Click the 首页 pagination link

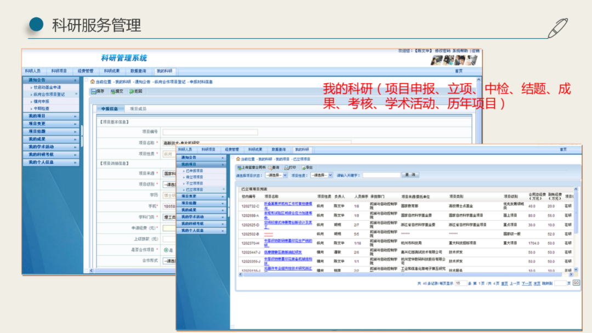pos(504,284)
